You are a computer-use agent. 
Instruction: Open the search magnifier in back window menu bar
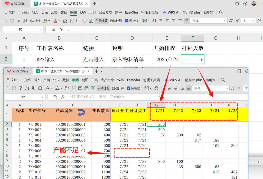click(221, 12)
